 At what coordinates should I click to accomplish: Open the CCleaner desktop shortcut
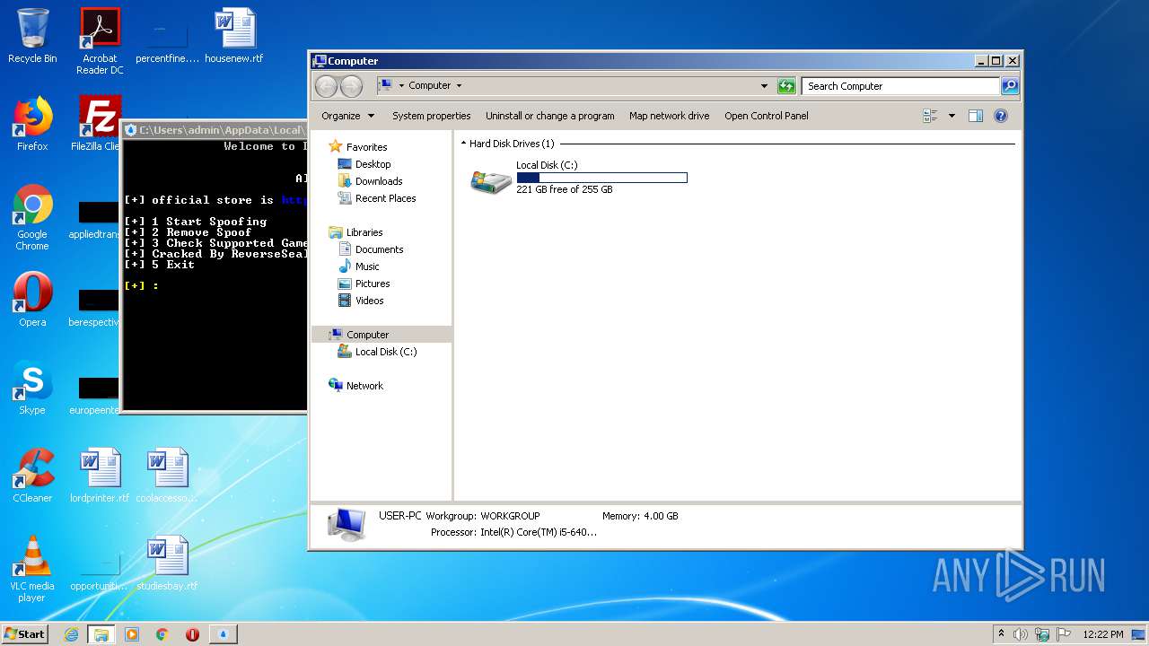(32, 476)
